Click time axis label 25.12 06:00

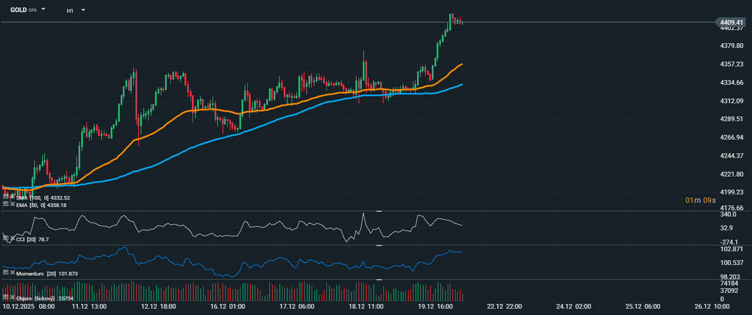[x=643, y=307]
